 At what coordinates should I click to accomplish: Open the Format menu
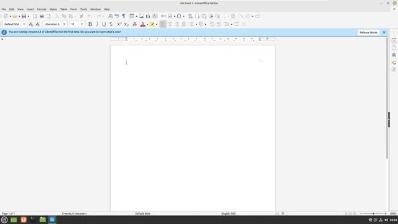pyautogui.click(x=42, y=9)
